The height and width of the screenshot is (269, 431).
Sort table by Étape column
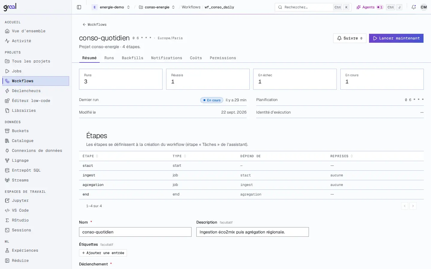pyautogui.click(x=90, y=156)
